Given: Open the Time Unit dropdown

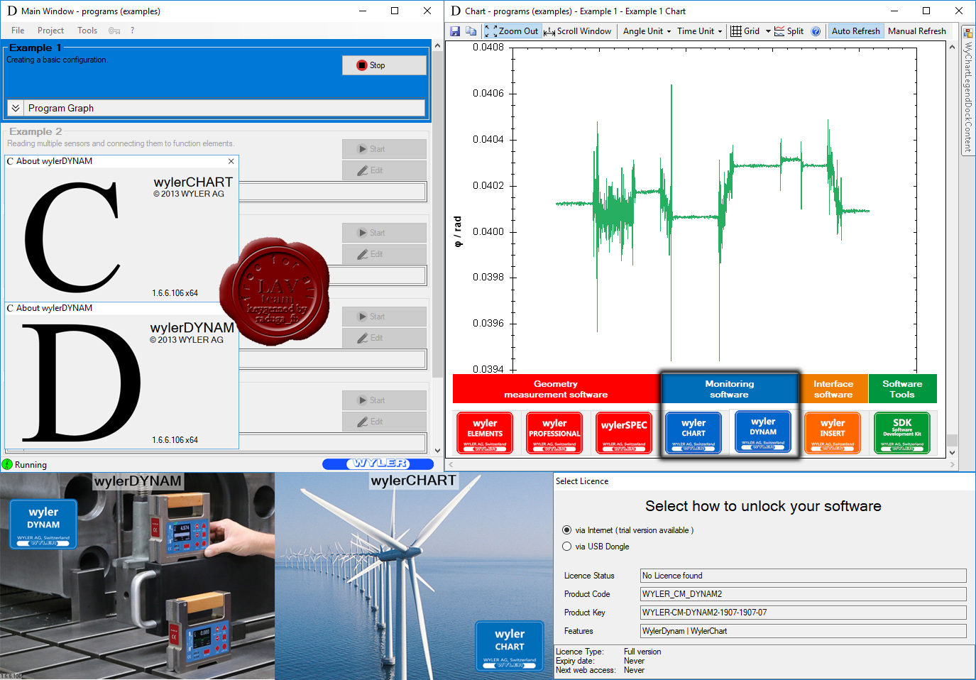Looking at the screenshot, I should (699, 31).
